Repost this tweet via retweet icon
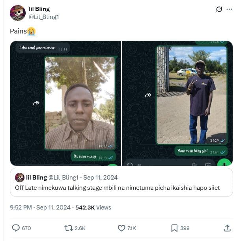The image size is (239, 241). click(69, 228)
